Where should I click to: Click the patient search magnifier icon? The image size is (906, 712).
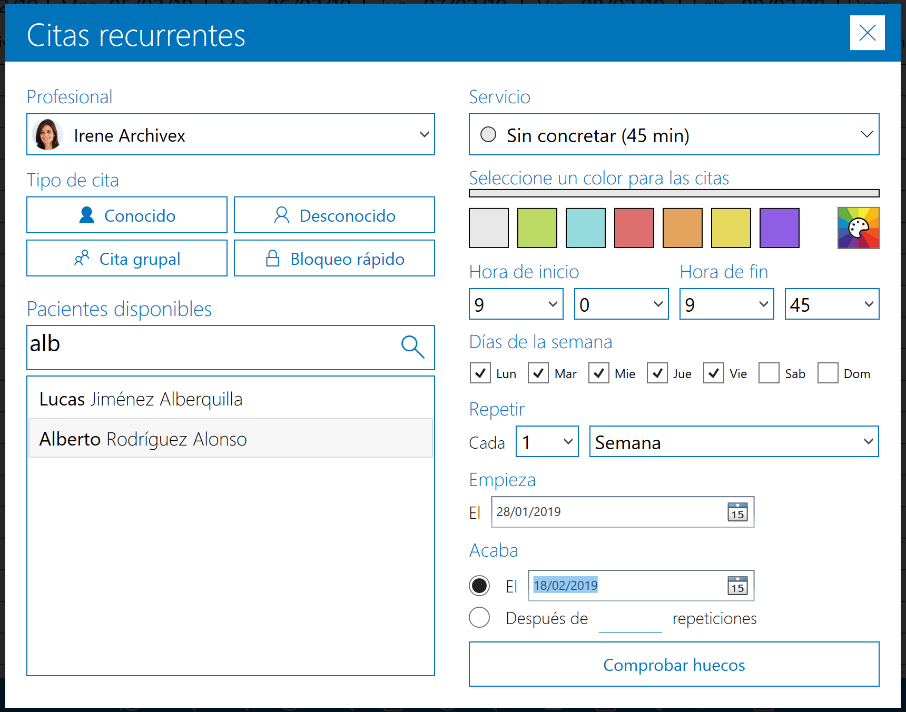pos(413,348)
